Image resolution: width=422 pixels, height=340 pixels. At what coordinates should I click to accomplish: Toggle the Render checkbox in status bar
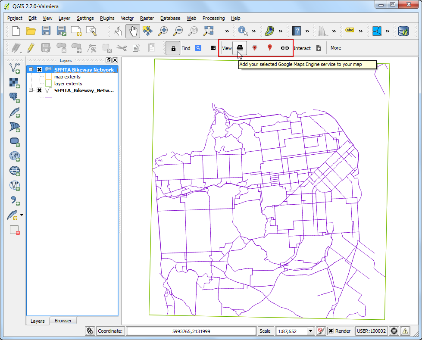pos(331,331)
